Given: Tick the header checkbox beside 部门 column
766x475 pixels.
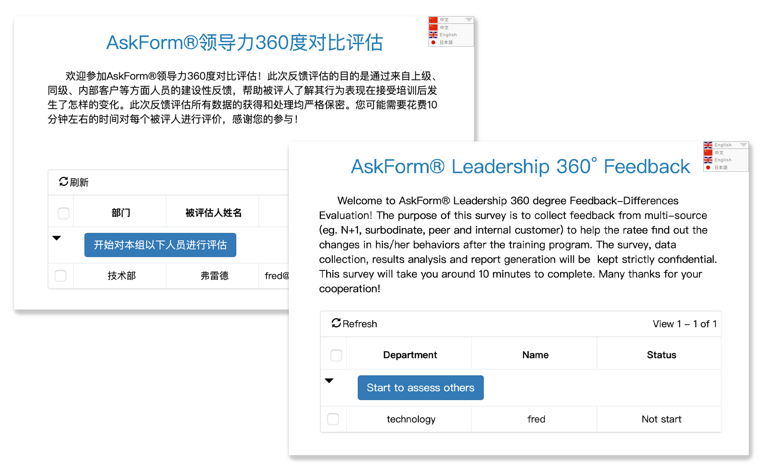Looking at the screenshot, I should point(64,213).
